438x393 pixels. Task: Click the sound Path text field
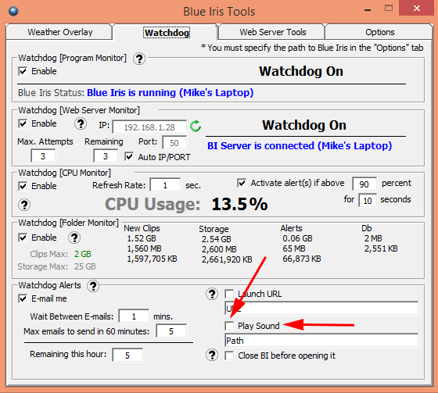click(321, 340)
